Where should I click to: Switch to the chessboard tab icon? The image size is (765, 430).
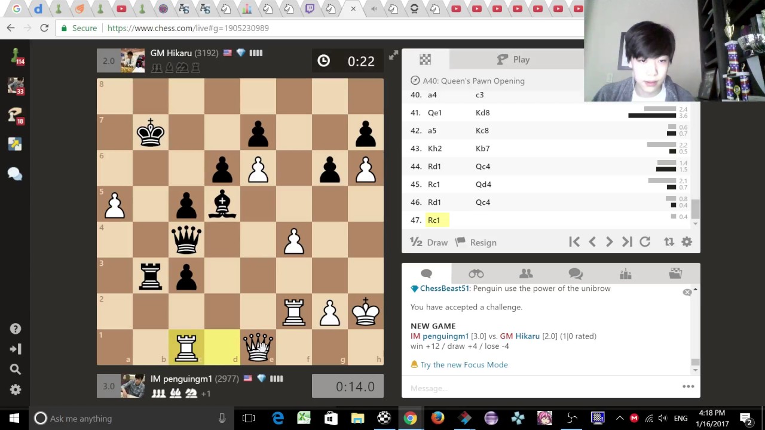click(x=425, y=60)
